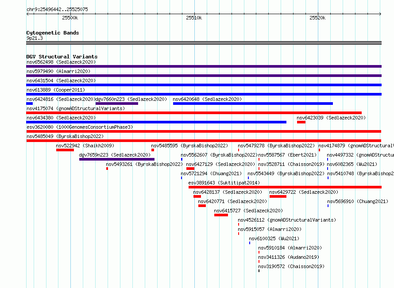394x288 pixels.
Task: Click the nsv6429722 (Sedlazeck2020) red bar
Action: click(278, 196)
